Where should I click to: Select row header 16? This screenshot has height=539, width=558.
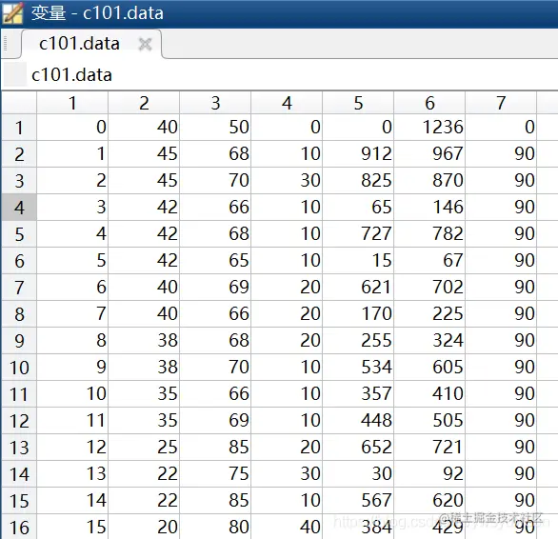pos(19,528)
